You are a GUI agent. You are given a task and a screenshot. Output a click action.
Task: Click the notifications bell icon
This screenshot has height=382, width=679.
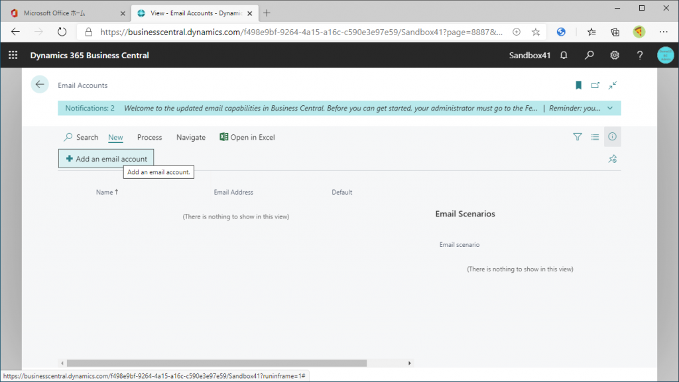564,56
